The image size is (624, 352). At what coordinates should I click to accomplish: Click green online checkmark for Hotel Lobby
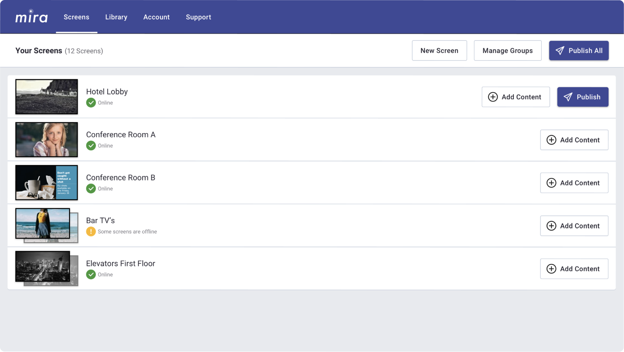[x=91, y=103]
